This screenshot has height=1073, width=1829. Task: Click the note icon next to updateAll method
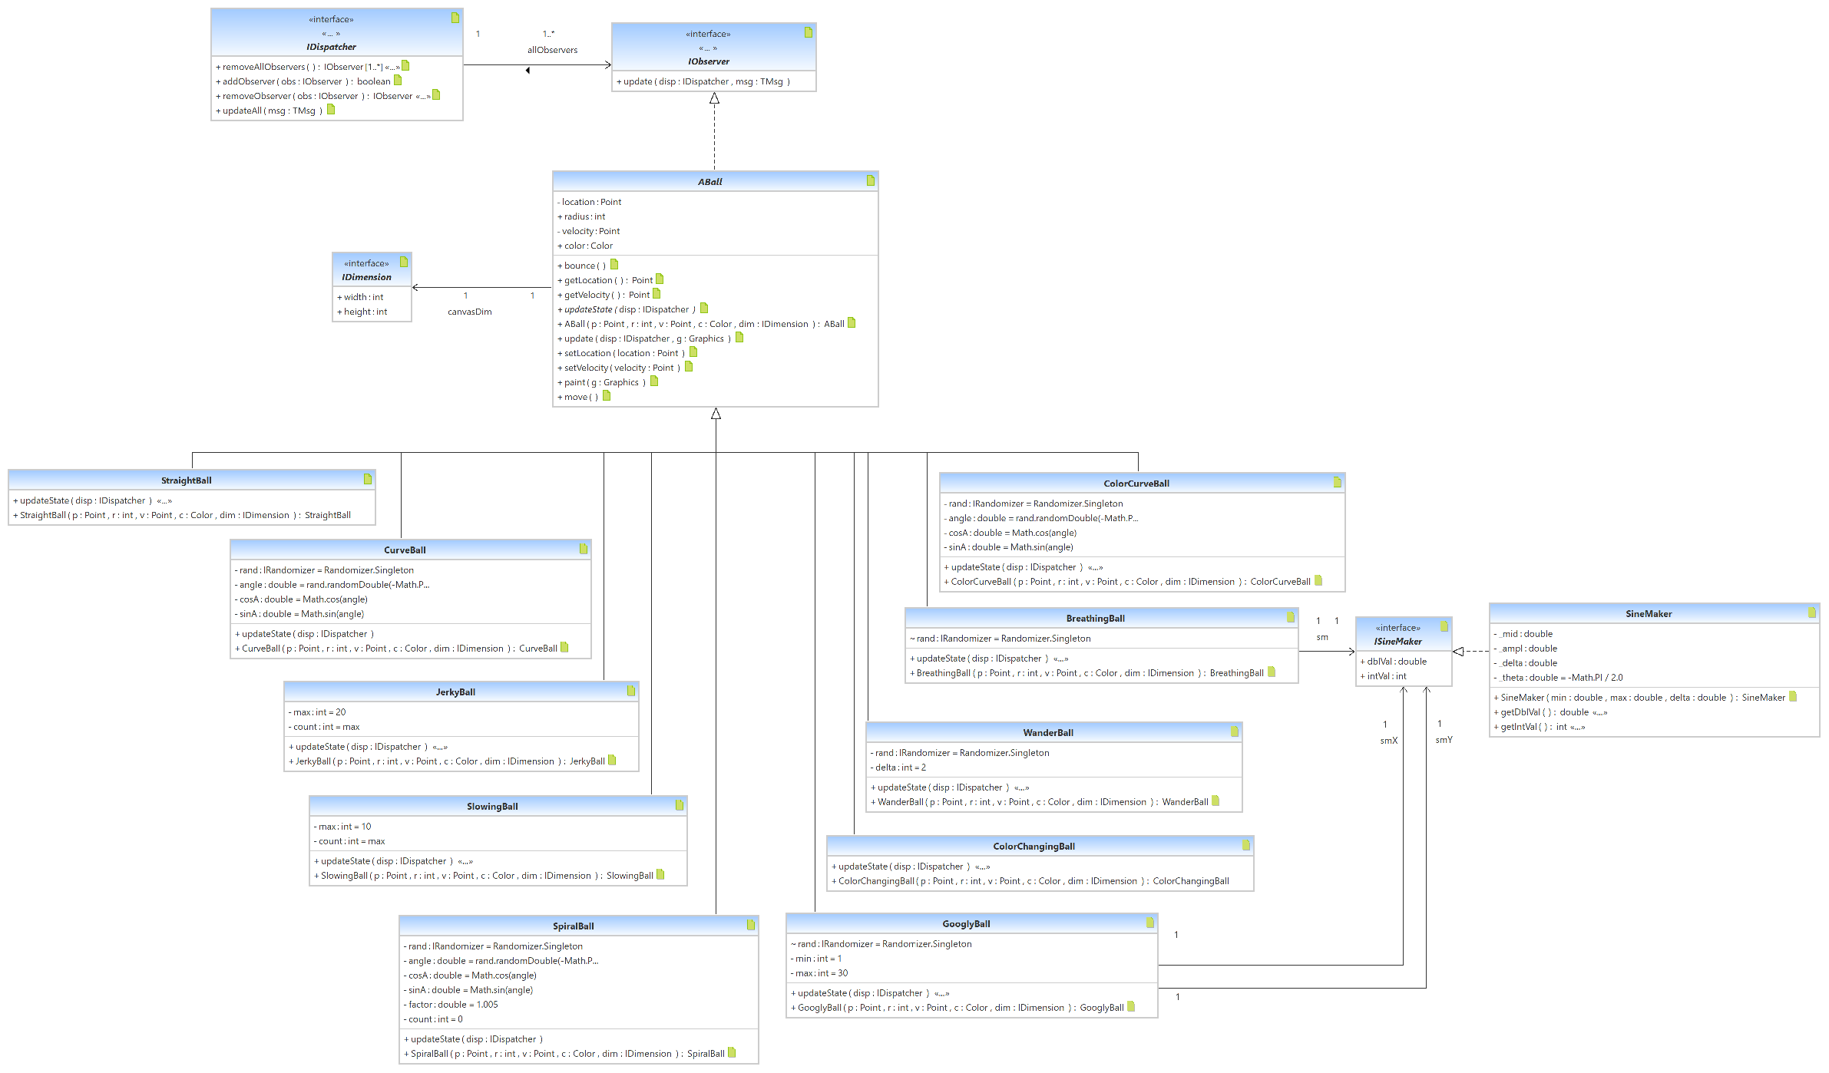click(x=331, y=110)
